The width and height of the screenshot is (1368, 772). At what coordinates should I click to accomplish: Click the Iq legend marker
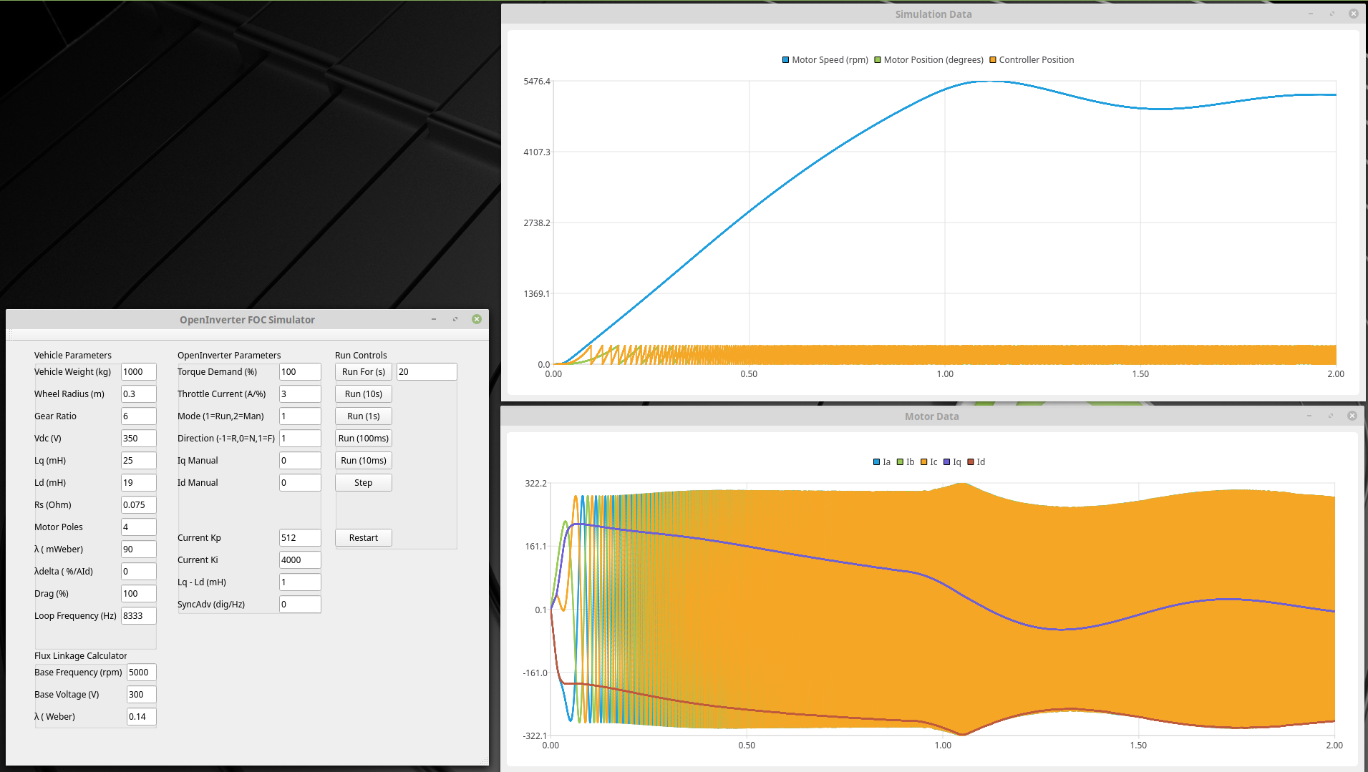click(947, 462)
